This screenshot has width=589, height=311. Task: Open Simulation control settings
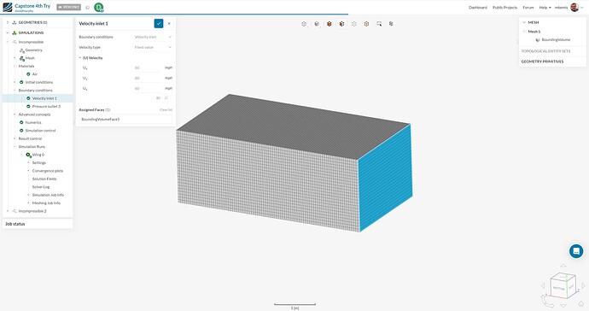tap(40, 131)
